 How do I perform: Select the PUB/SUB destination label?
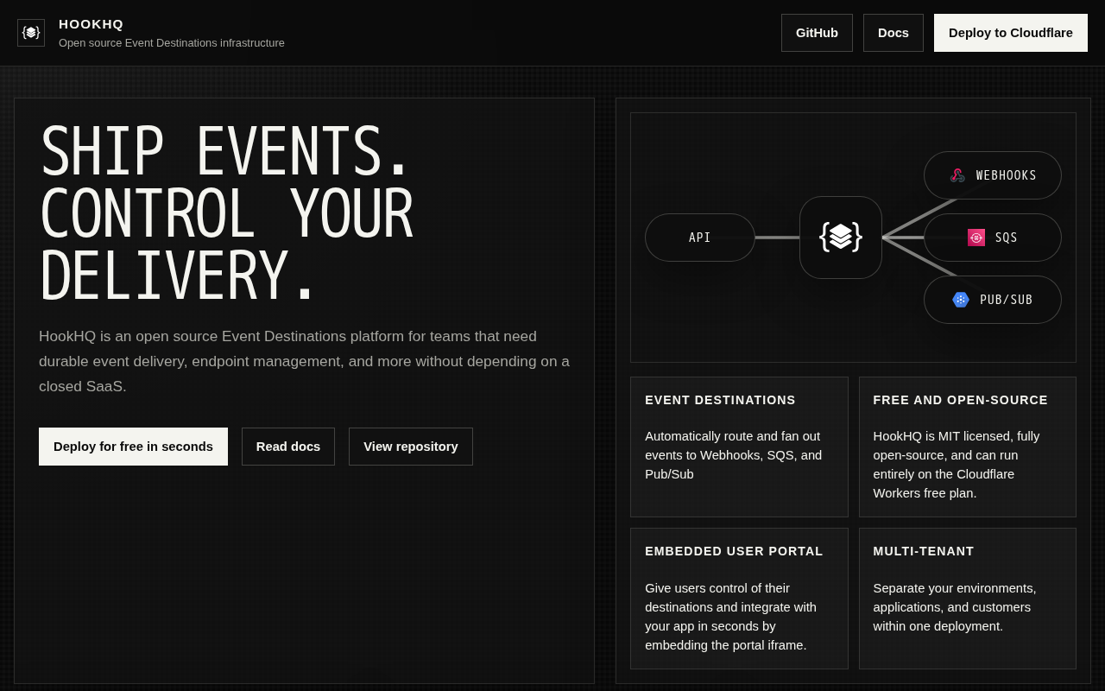1007,300
